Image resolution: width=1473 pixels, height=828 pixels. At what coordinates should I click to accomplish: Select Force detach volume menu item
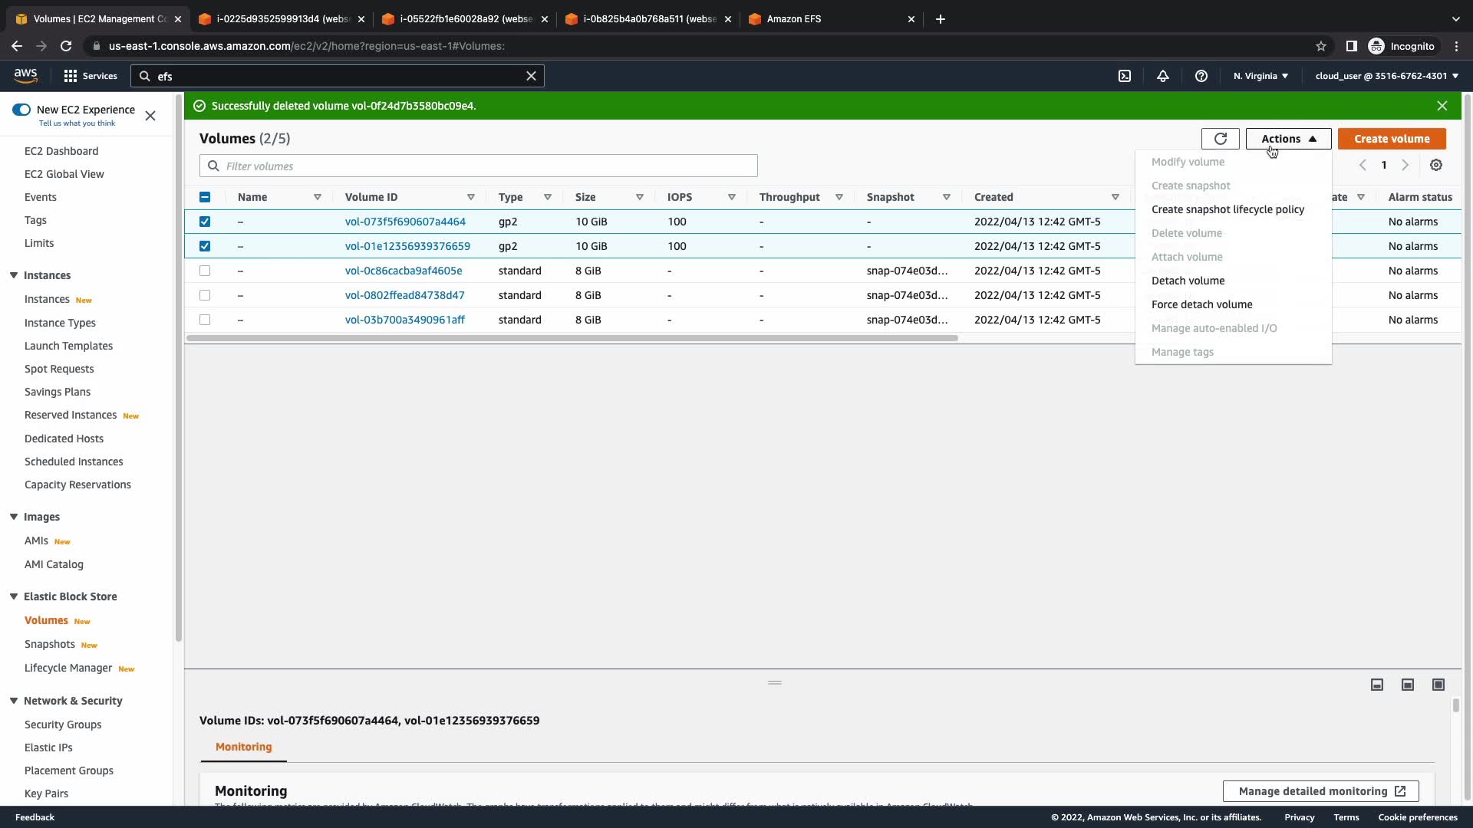tap(1201, 304)
